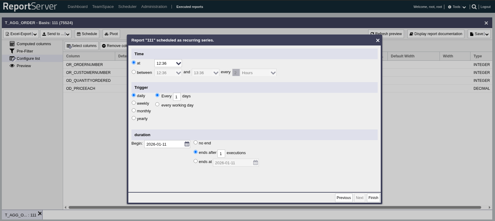The image size is (495, 221).
Task: Select the weekly trigger option
Action: [134, 103]
